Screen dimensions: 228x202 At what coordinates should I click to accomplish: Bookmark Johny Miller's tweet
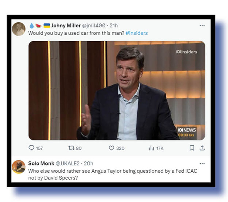tap(191, 148)
